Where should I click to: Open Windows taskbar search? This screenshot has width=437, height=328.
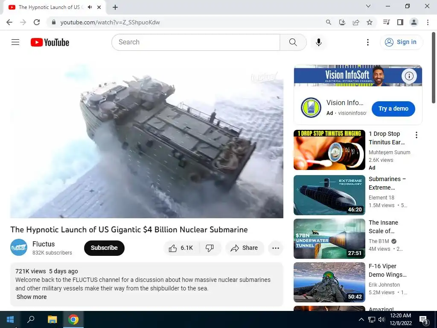tap(31, 319)
